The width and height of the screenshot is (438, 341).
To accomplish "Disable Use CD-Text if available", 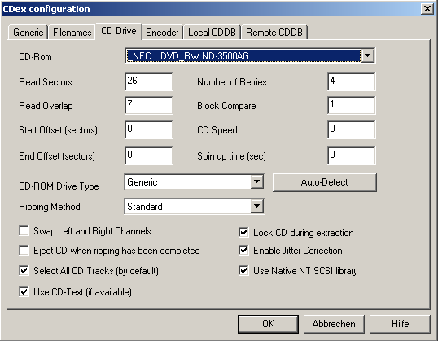I will click(24, 292).
